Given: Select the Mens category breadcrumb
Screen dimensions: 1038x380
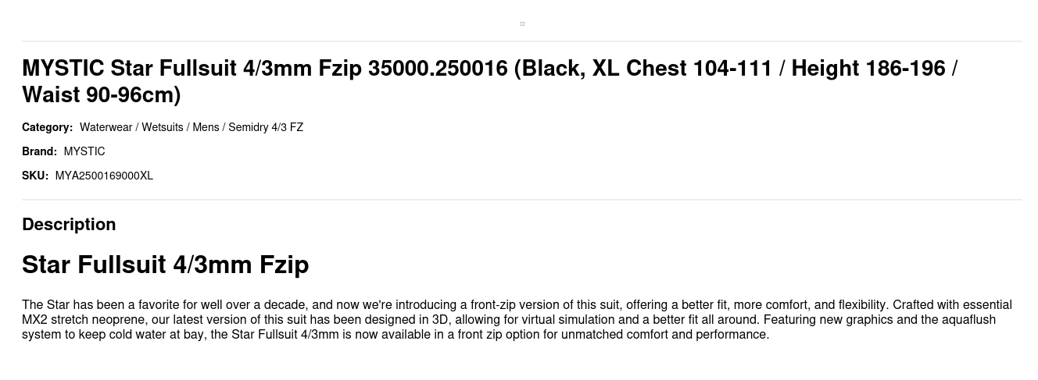Looking at the screenshot, I should pos(206,127).
